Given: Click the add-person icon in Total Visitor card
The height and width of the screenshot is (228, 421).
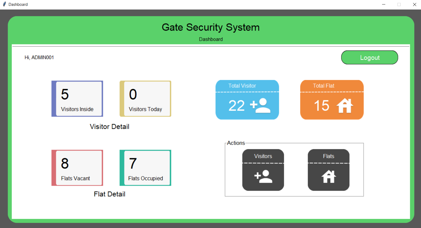Looking at the screenshot, I should 260,106.
